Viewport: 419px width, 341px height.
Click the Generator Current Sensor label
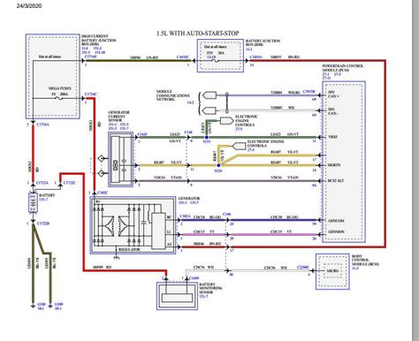point(118,117)
